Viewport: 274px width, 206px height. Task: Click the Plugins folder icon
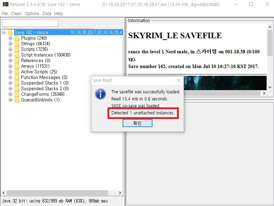click(x=17, y=38)
